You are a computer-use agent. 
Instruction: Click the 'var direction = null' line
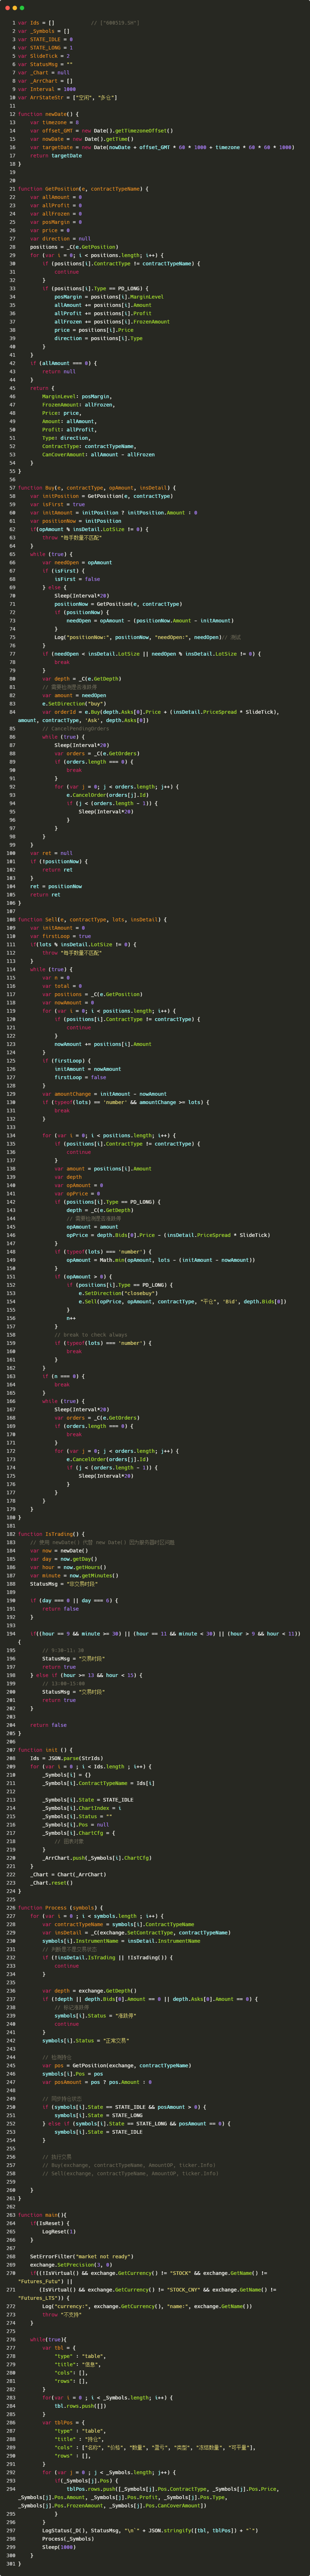pyautogui.click(x=59, y=239)
